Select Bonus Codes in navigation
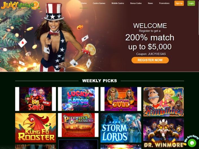This screenshot has height=149, width=199. (136, 3)
